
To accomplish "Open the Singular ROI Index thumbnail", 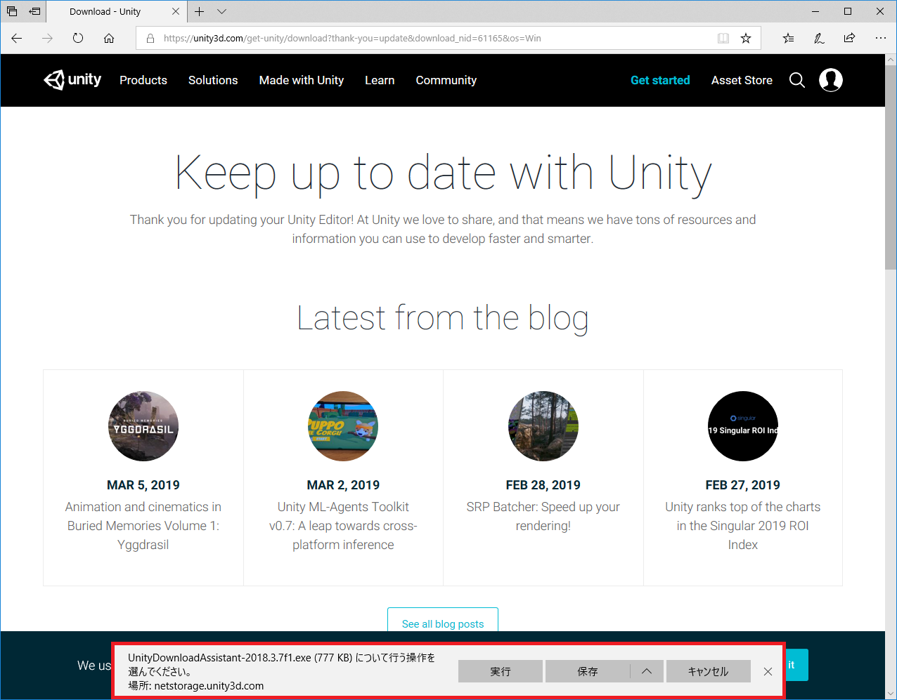I will [x=743, y=426].
